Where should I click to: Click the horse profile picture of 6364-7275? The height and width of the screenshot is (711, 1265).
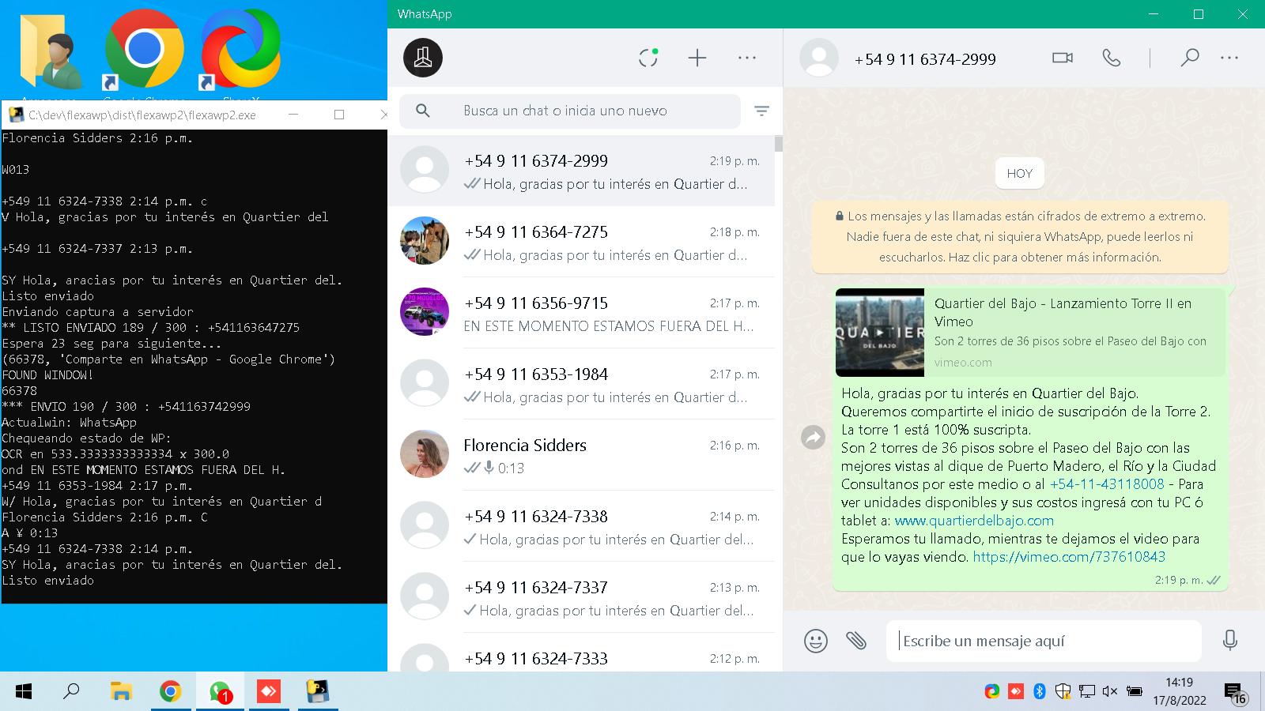click(425, 241)
